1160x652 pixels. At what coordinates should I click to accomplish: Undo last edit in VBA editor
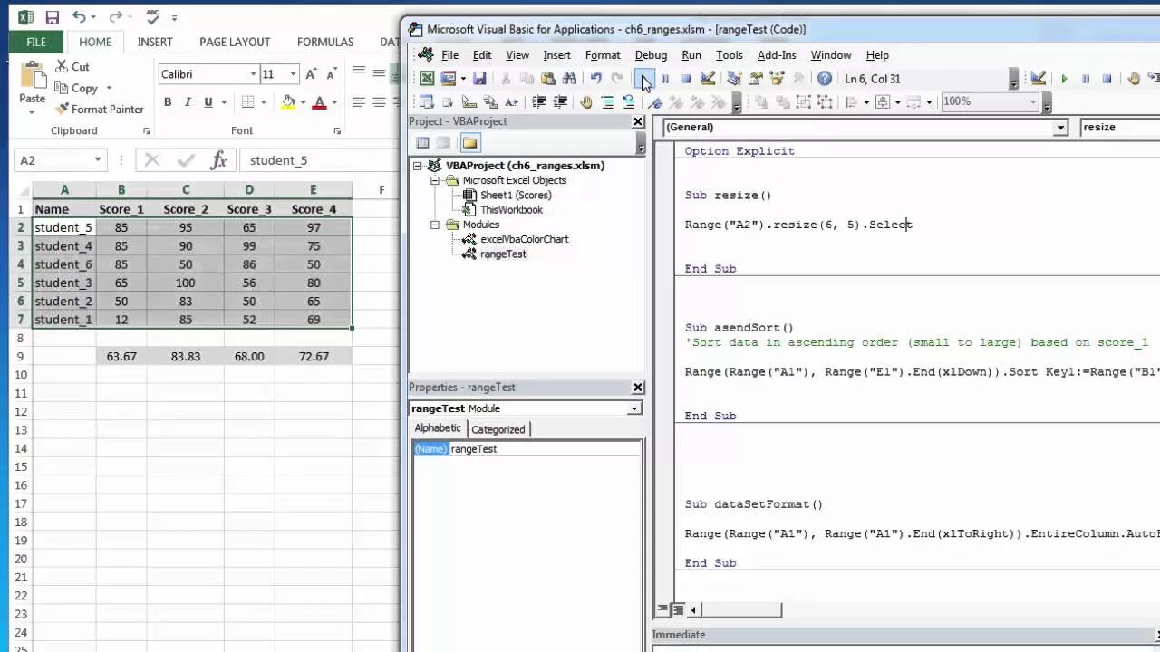point(595,79)
